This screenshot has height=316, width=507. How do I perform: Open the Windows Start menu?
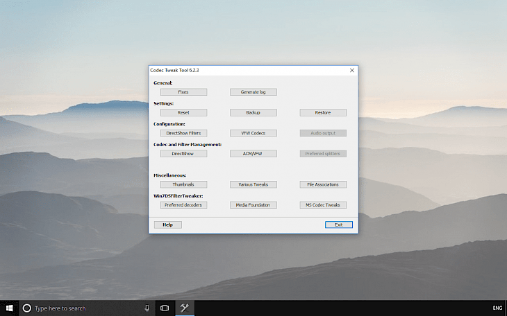pos(10,308)
